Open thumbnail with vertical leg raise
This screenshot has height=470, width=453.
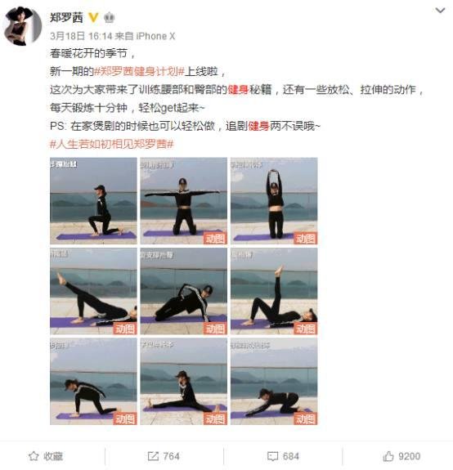point(274,291)
